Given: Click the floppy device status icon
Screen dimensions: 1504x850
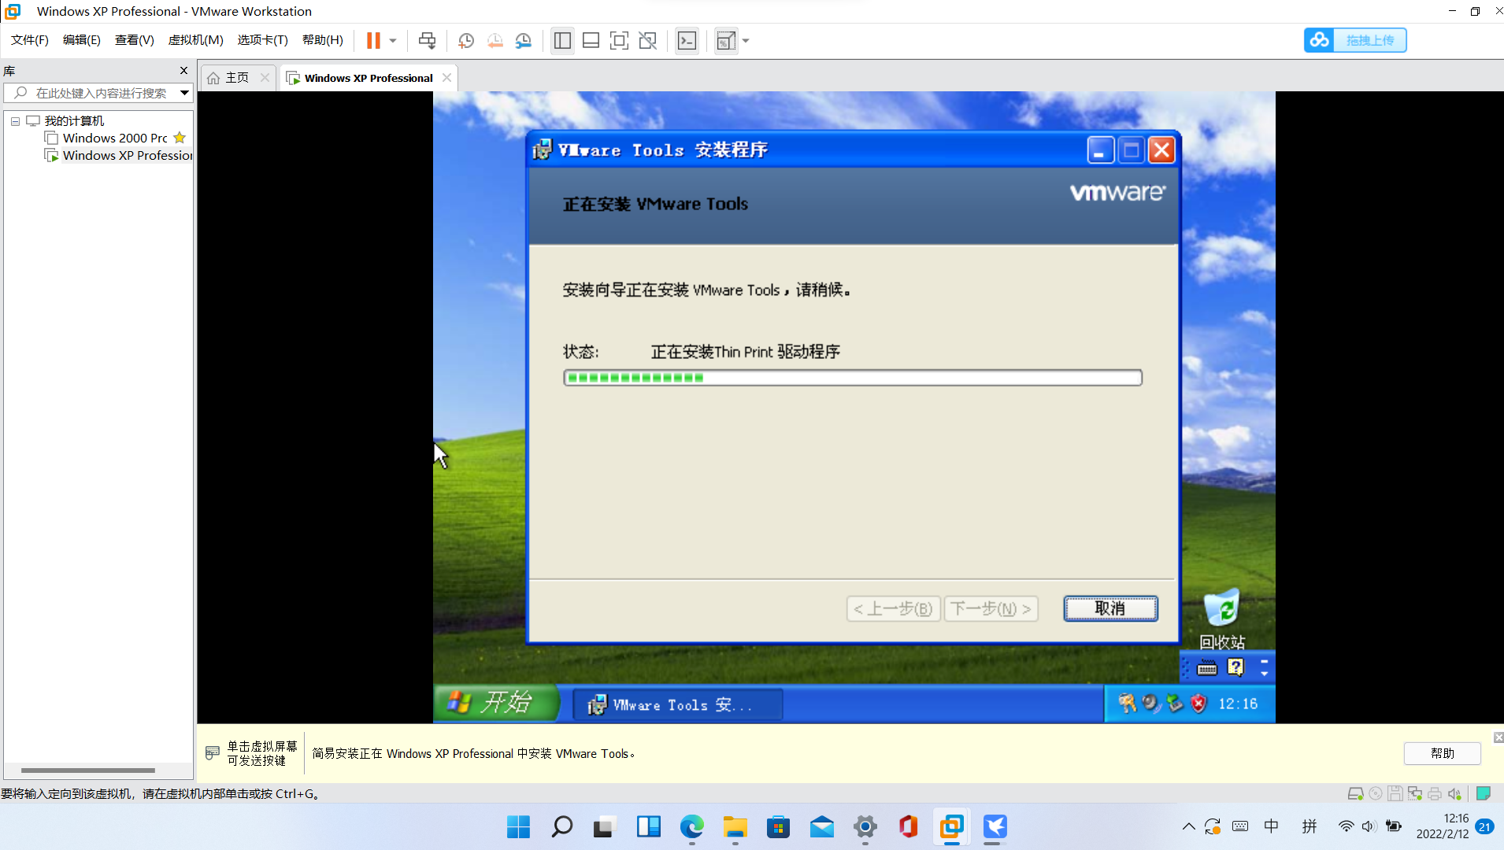Looking at the screenshot, I should coord(1395,793).
